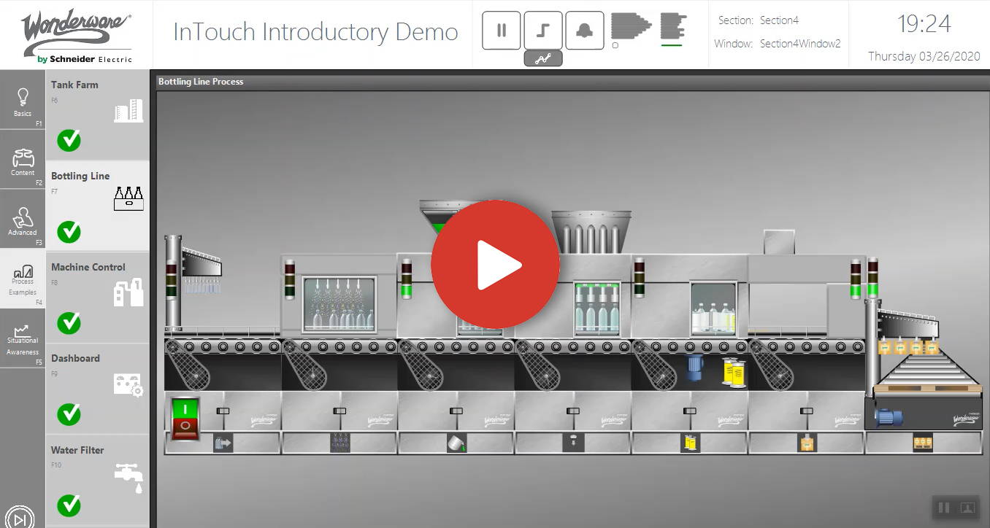Click the Section4 value in the header
Image resolution: width=990 pixels, height=528 pixels.
[779, 20]
